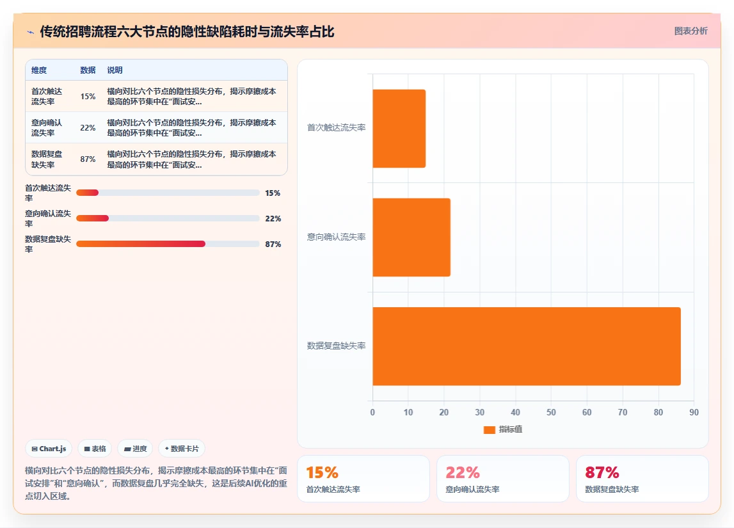Click the 数据复盘缺失率 bar in the chart
734x528 pixels.
pyautogui.click(x=527, y=346)
